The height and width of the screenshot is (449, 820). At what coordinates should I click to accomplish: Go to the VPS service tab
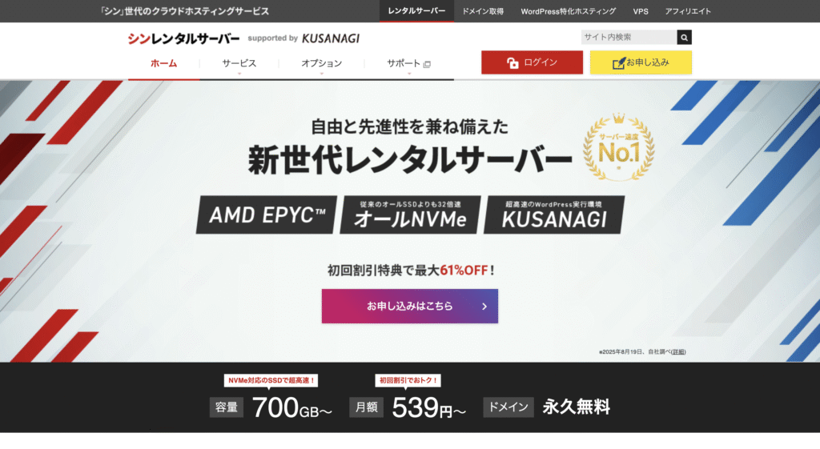click(641, 11)
